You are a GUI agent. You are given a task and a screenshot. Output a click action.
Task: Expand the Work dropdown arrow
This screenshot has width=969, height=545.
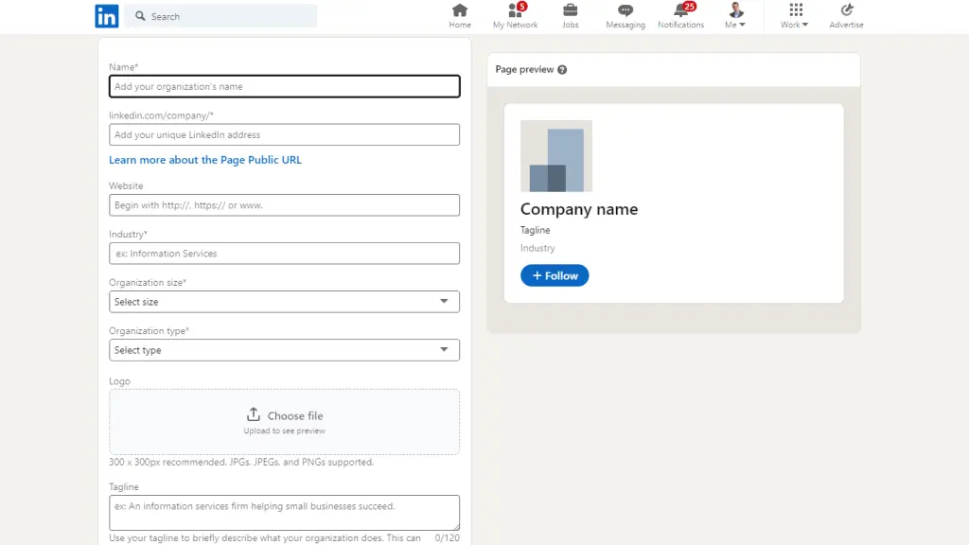804,25
